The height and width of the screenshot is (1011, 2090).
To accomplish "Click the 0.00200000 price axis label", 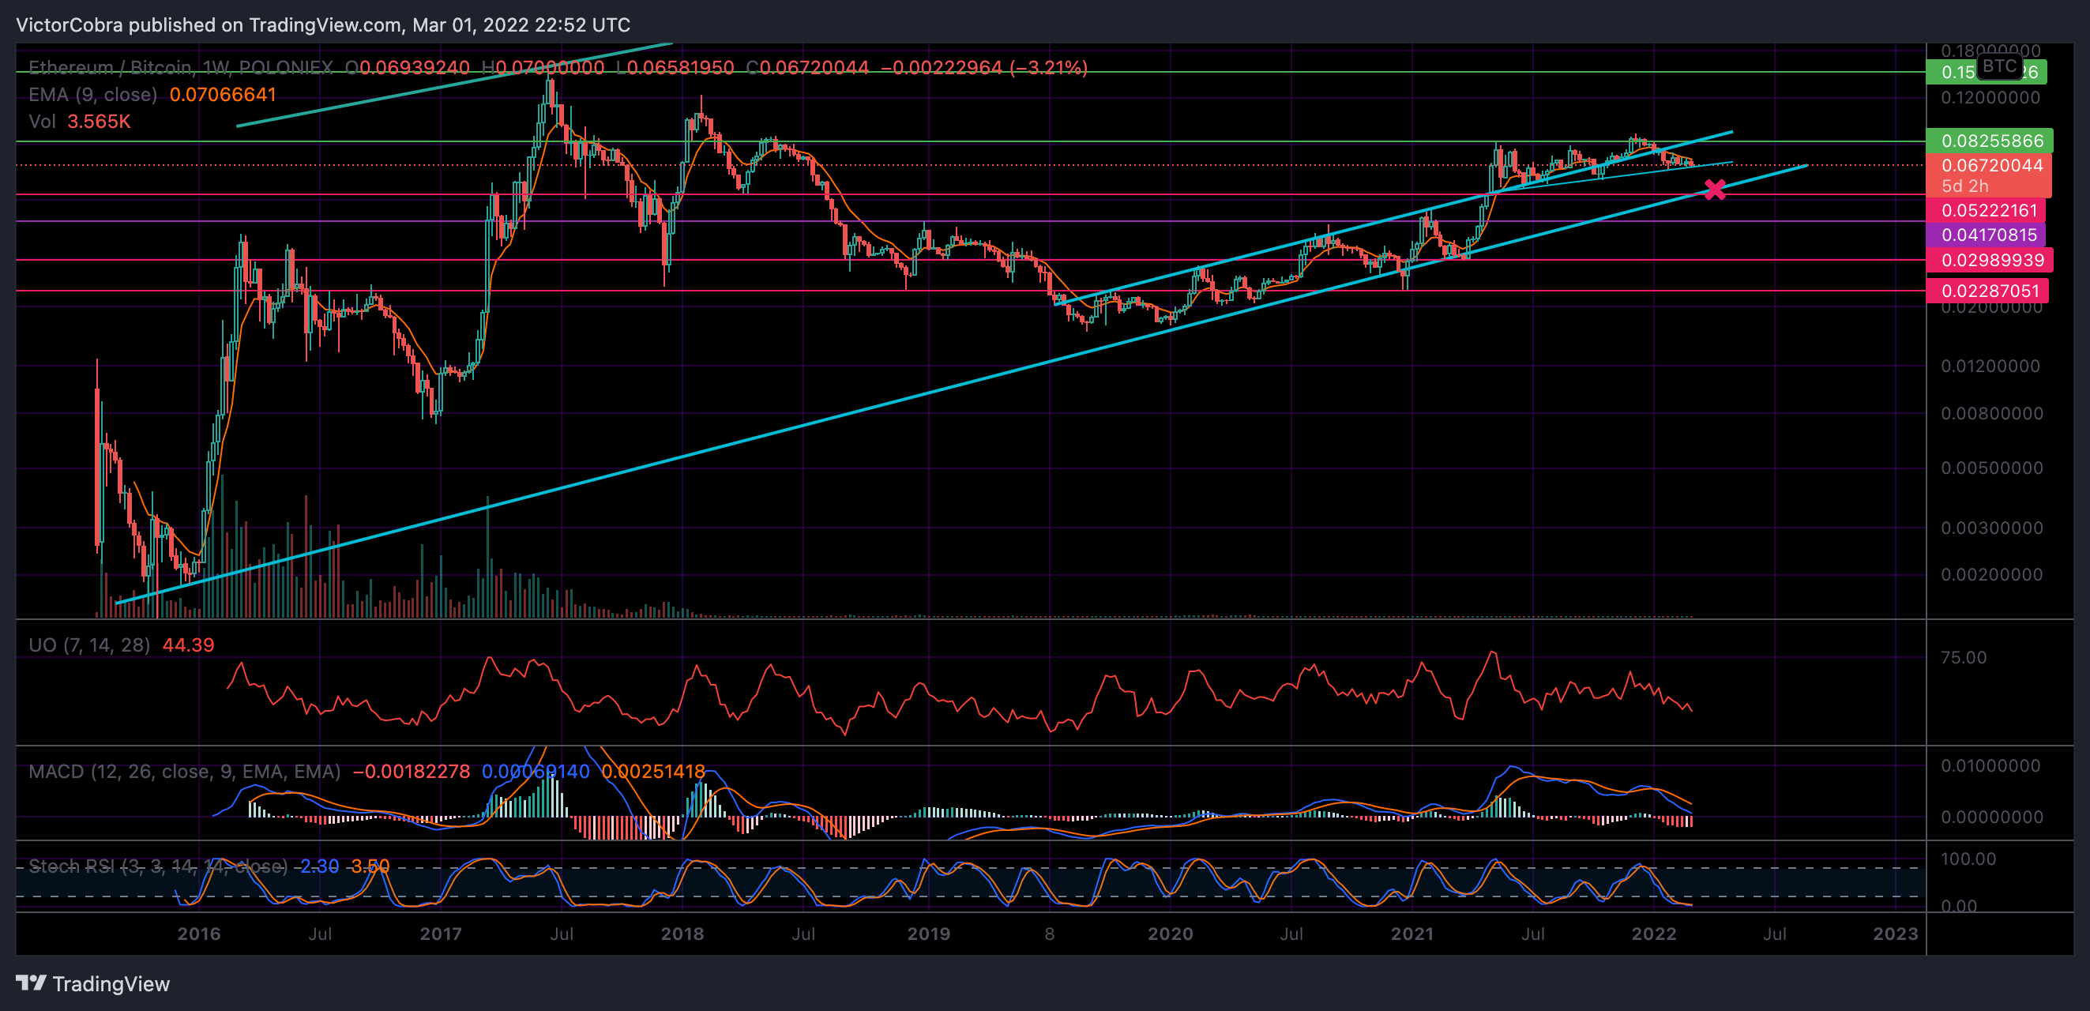I will pos(1992,575).
